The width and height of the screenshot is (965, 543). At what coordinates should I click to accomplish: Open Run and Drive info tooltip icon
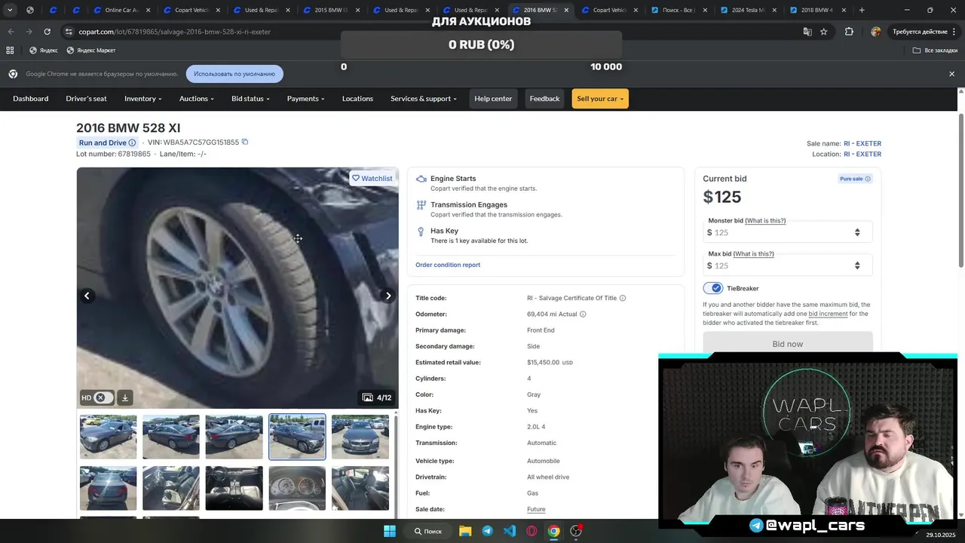click(x=132, y=143)
